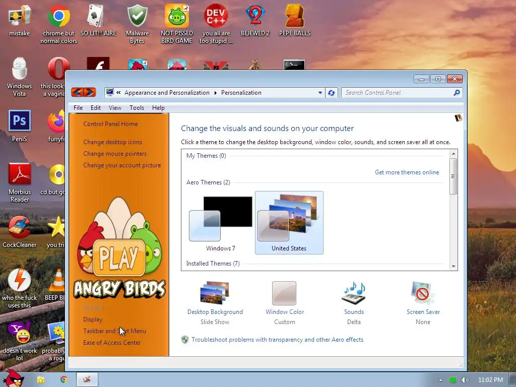This screenshot has height=387, width=516.
Task: Click the Search Control Panel field
Action: 398,93
